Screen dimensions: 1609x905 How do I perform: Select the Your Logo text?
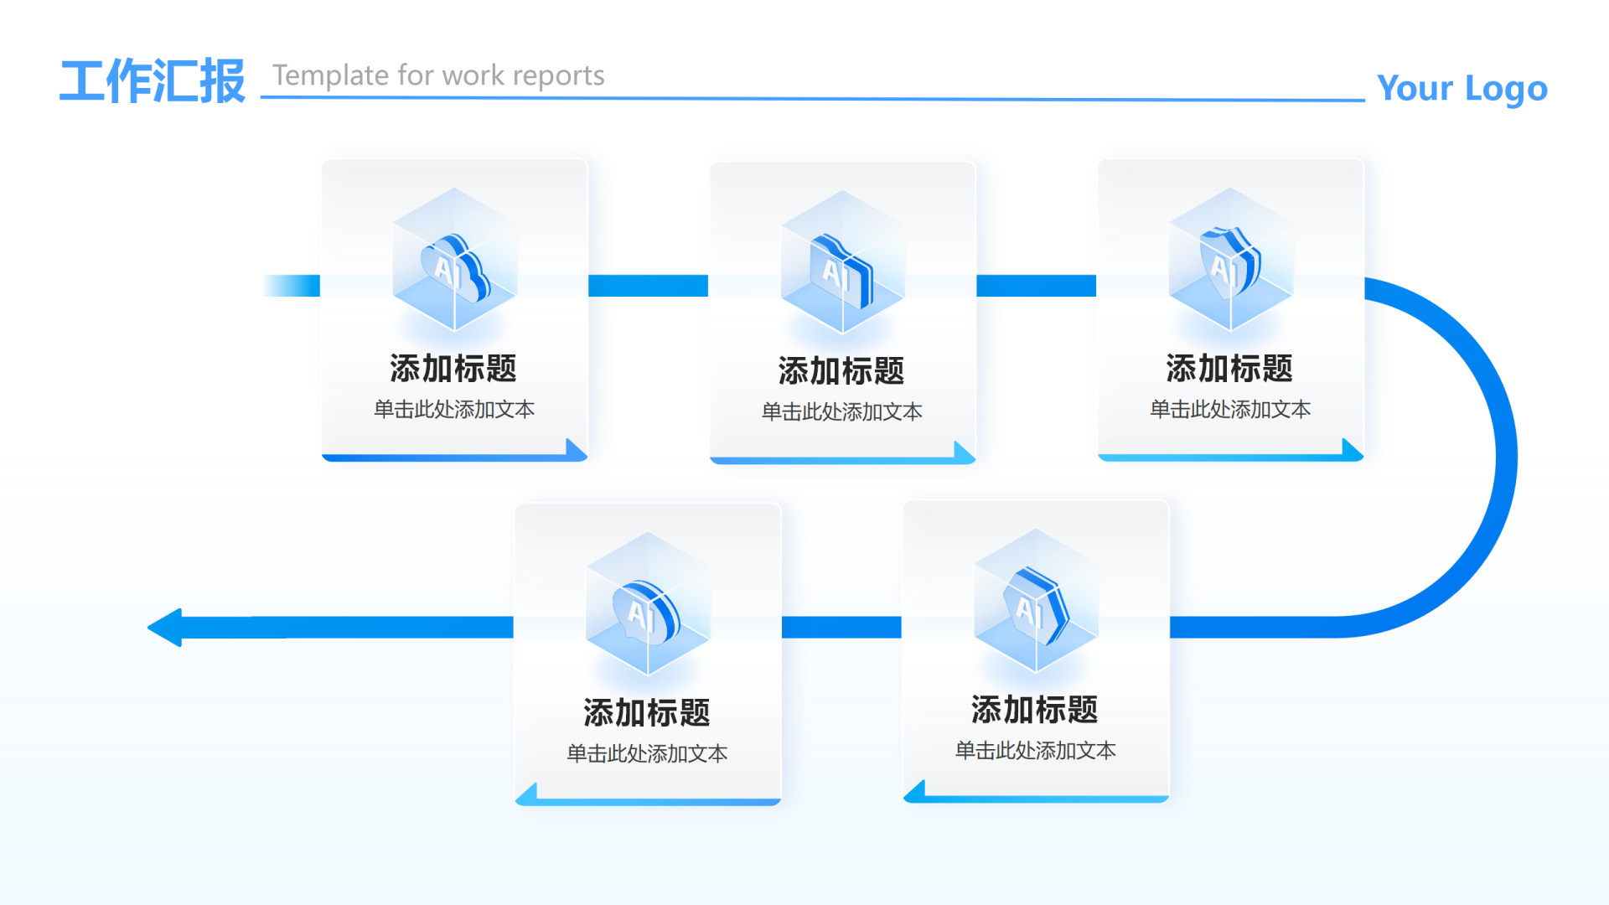[1462, 88]
